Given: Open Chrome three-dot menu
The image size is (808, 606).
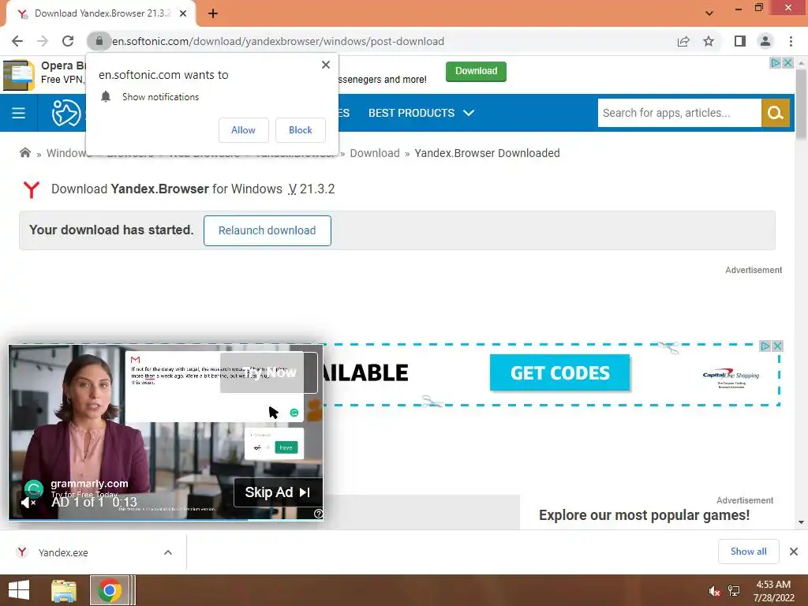Looking at the screenshot, I should pos(791,41).
